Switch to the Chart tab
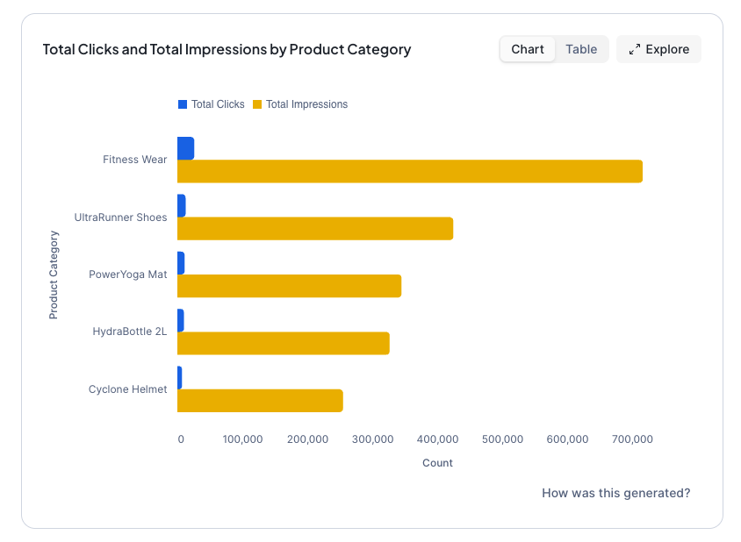Image resolution: width=741 pixels, height=542 pixels. point(527,49)
